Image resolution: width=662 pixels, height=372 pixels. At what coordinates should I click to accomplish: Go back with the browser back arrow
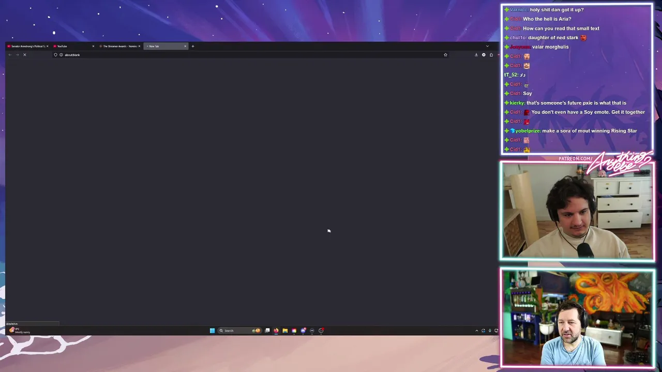tap(10, 55)
